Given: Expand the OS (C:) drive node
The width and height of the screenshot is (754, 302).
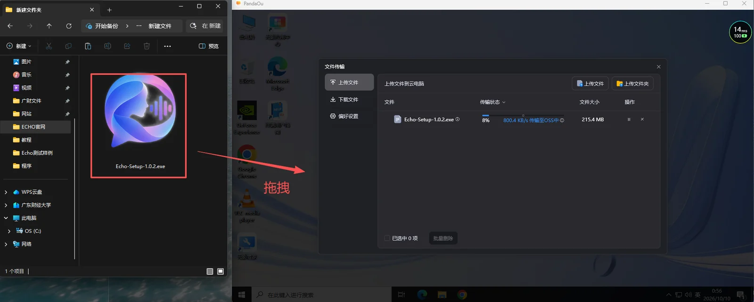Looking at the screenshot, I should [9, 231].
